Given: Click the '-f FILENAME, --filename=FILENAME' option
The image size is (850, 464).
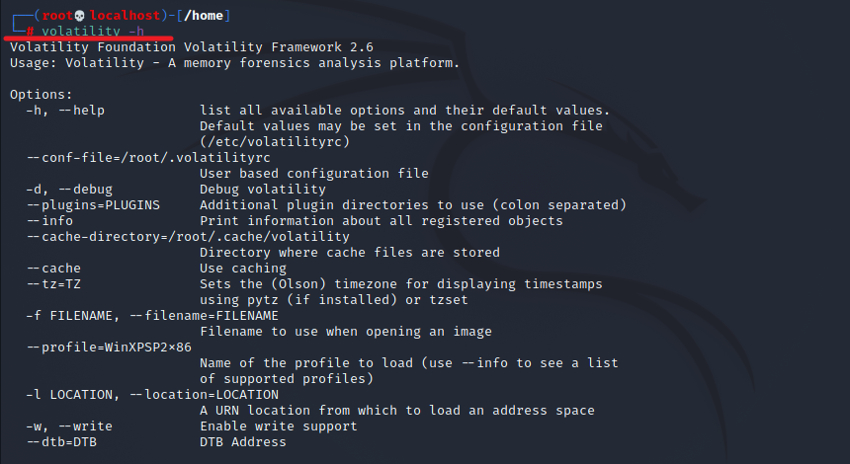Looking at the screenshot, I should pos(152,316).
